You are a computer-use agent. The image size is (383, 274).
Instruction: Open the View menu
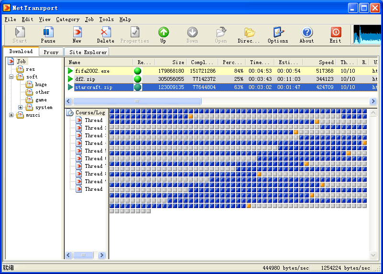click(45, 19)
